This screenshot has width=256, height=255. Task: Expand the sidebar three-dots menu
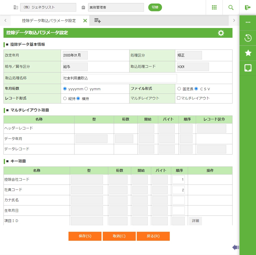pos(248,22)
